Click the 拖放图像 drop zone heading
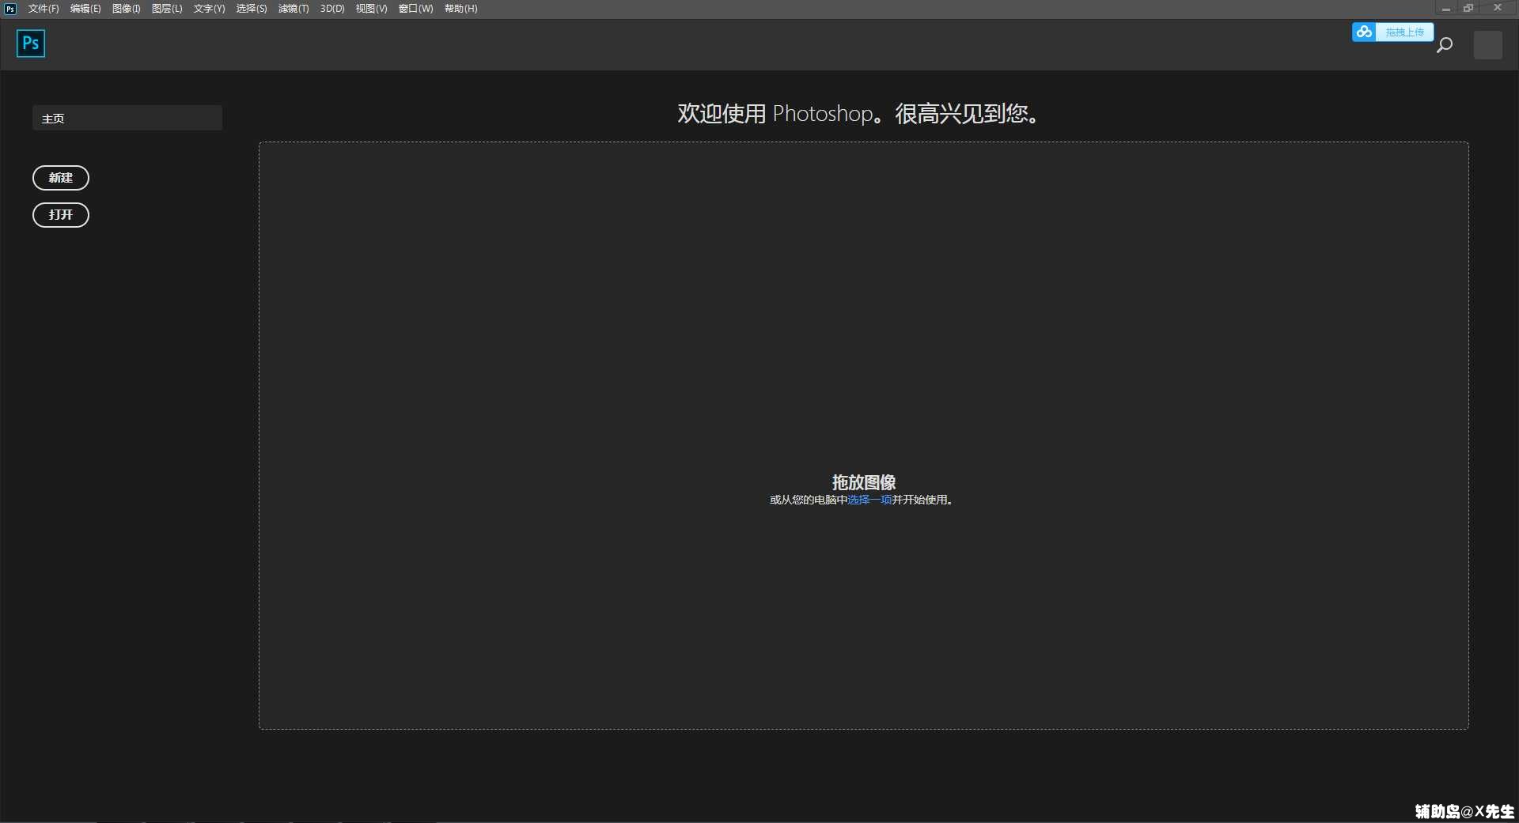This screenshot has height=823, width=1519. tap(864, 482)
